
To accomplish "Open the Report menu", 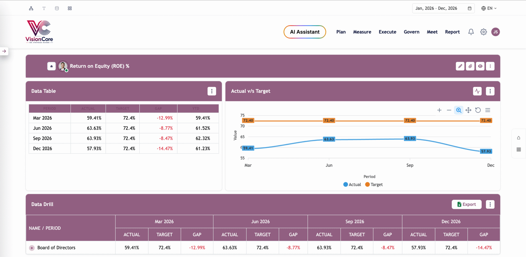I will 452,32.
